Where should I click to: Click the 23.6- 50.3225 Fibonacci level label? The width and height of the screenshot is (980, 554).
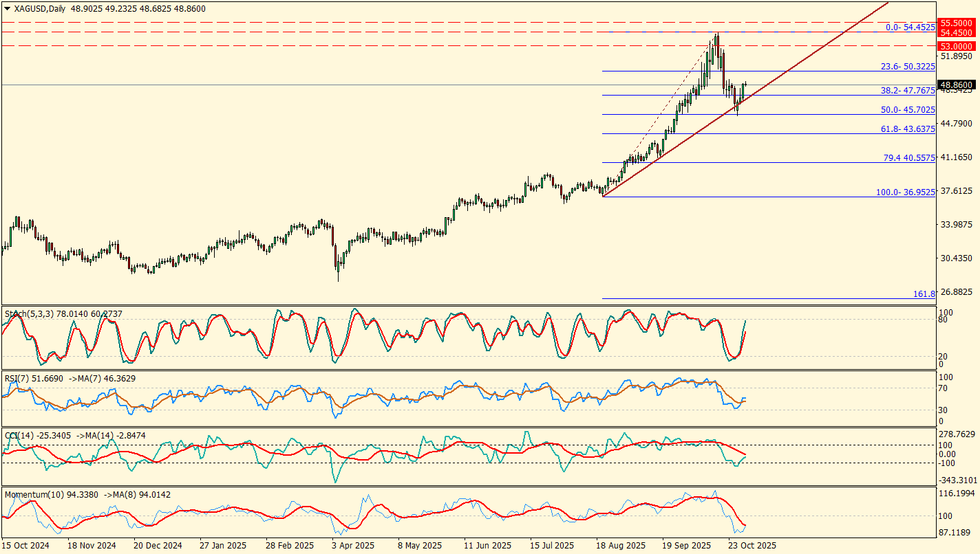coord(908,67)
